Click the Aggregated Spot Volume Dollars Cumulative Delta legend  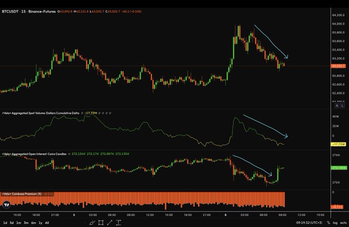[41, 113]
